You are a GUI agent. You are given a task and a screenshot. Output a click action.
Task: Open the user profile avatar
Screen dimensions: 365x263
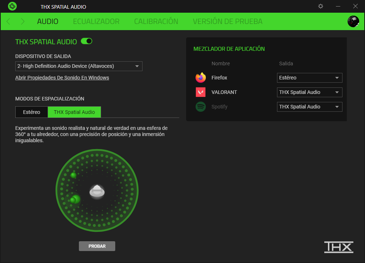click(353, 21)
